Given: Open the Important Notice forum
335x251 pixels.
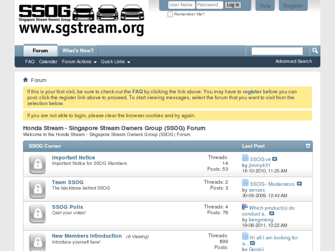Looking at the screenshot, I should pos(73,158).
